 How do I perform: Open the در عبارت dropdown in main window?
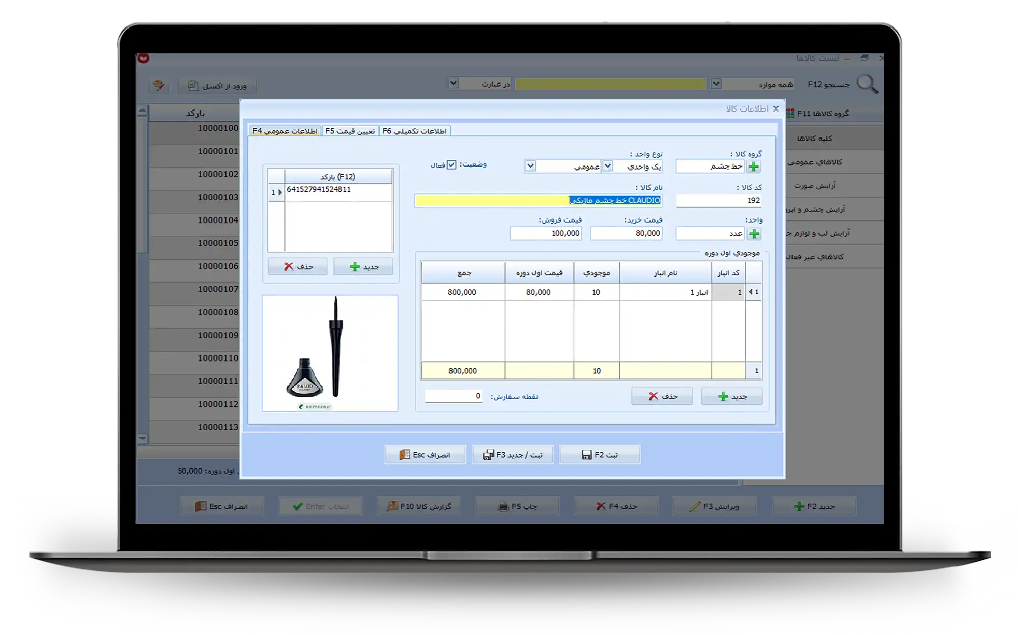453,83
